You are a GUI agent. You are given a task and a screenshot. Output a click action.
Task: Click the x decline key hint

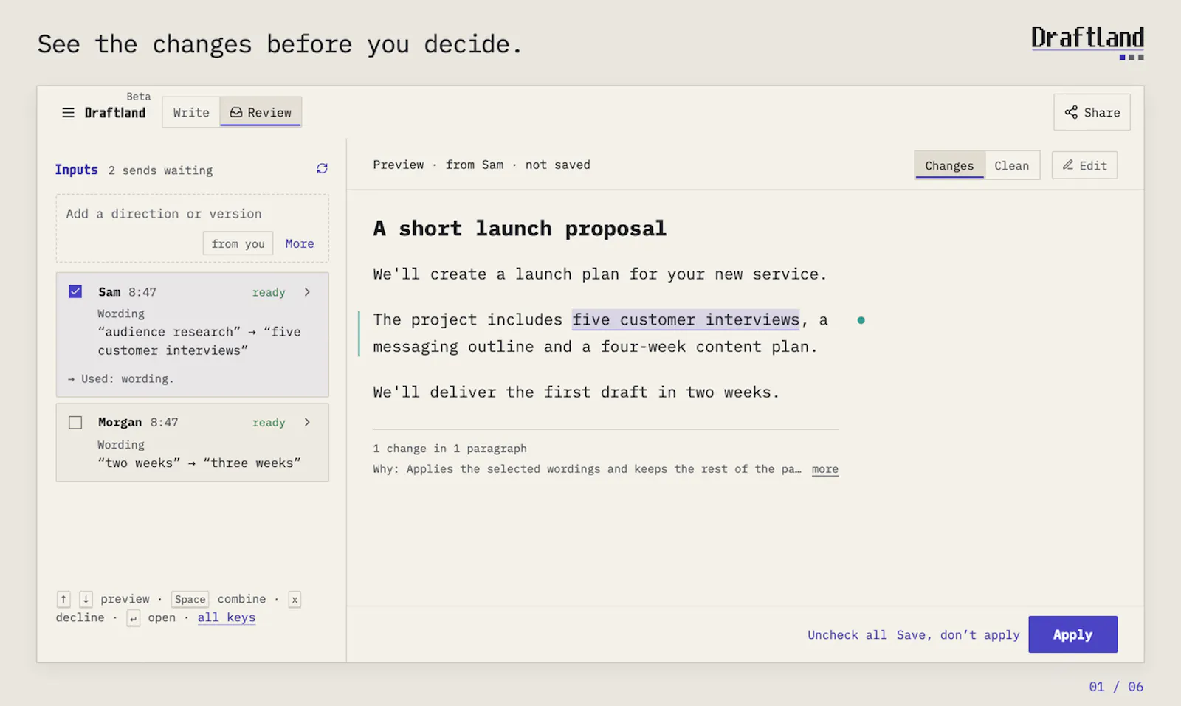[x=295, y=599]
